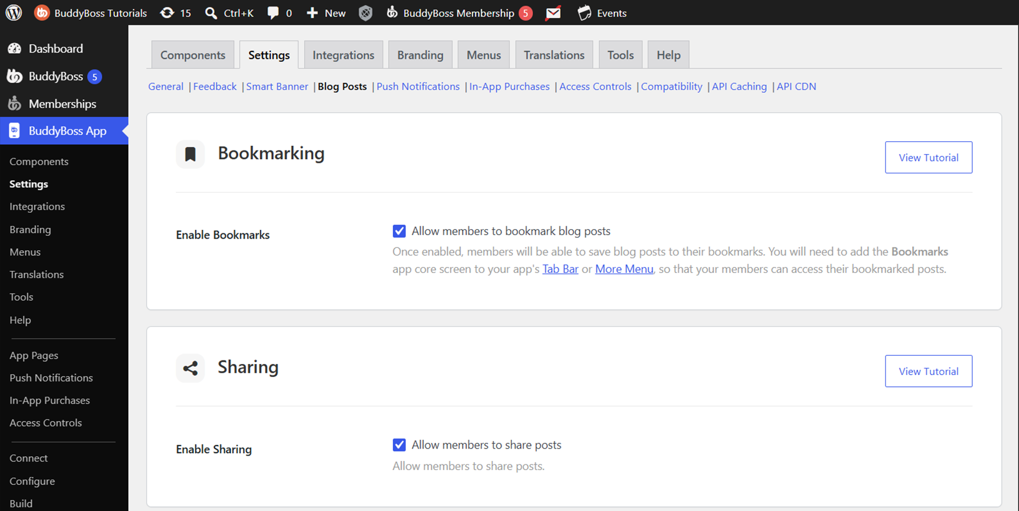Open App Pages in sidebar
Image resolution: width=1019 pixels, height=511 pixels.
click(33, 355)
